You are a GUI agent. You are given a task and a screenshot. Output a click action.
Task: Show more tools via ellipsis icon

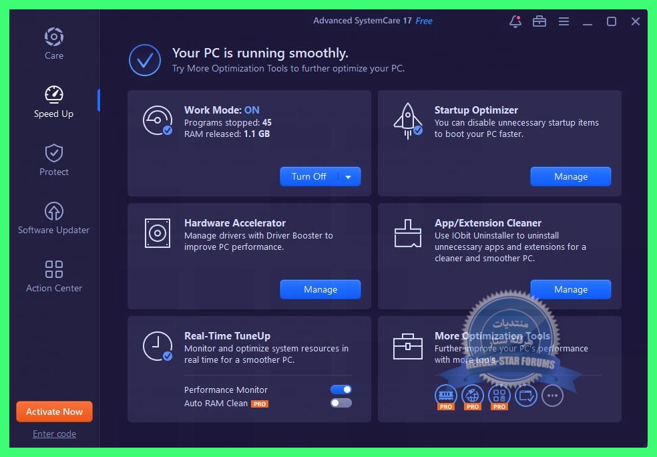click(553, 396)
